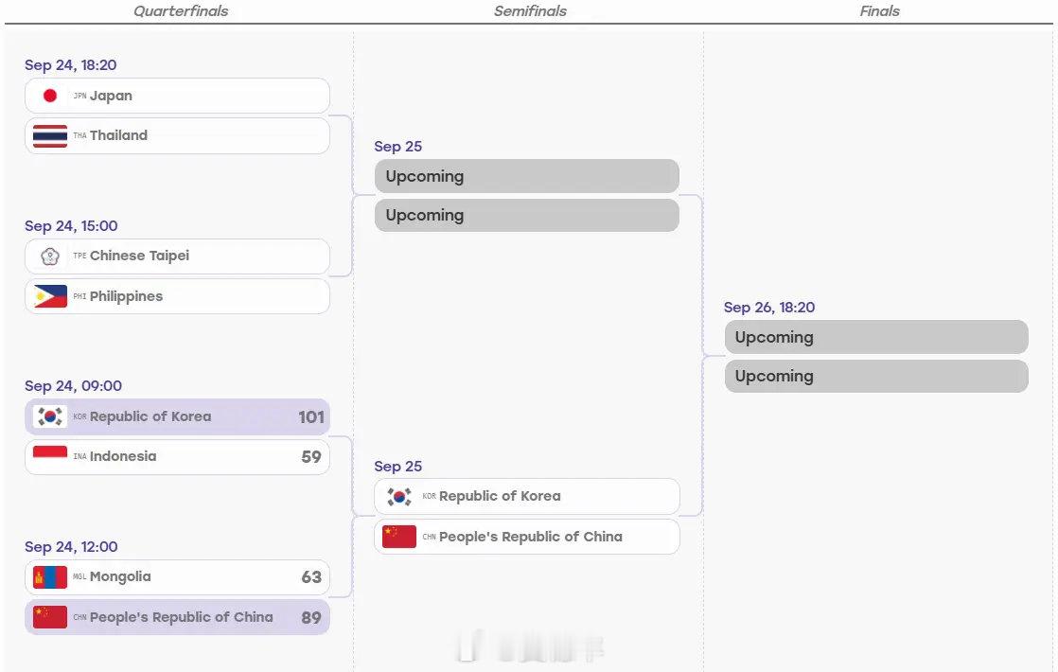This screenshot has height=672, width=1058.
Task: Click the "TPE" country code label
Action: (80, 256)
